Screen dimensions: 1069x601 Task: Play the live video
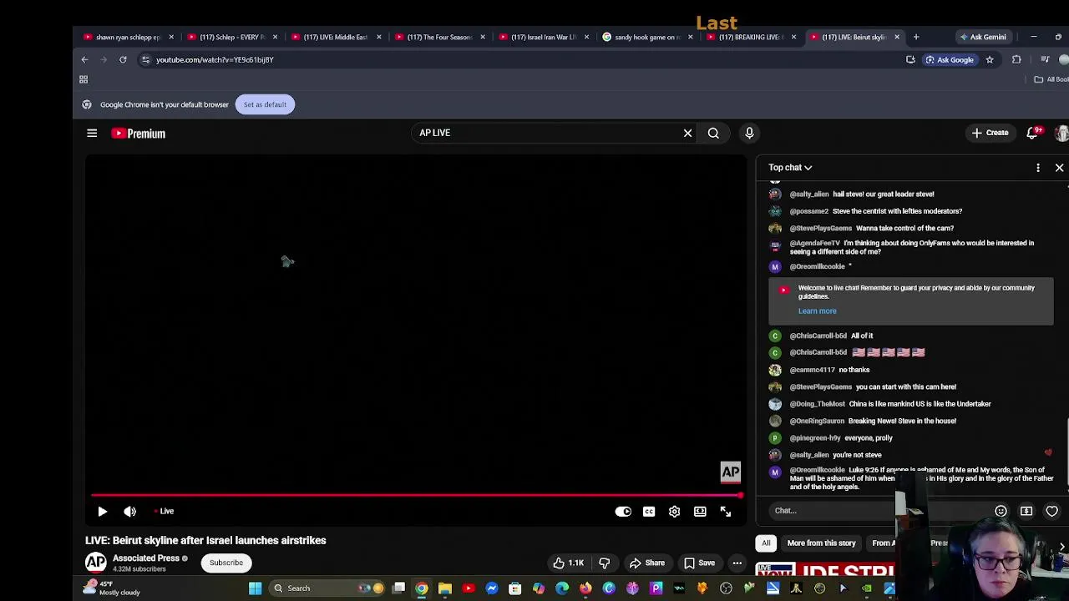pos(103,512)
